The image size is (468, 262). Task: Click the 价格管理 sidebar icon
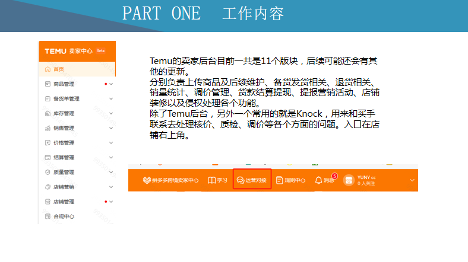[48, 143]
